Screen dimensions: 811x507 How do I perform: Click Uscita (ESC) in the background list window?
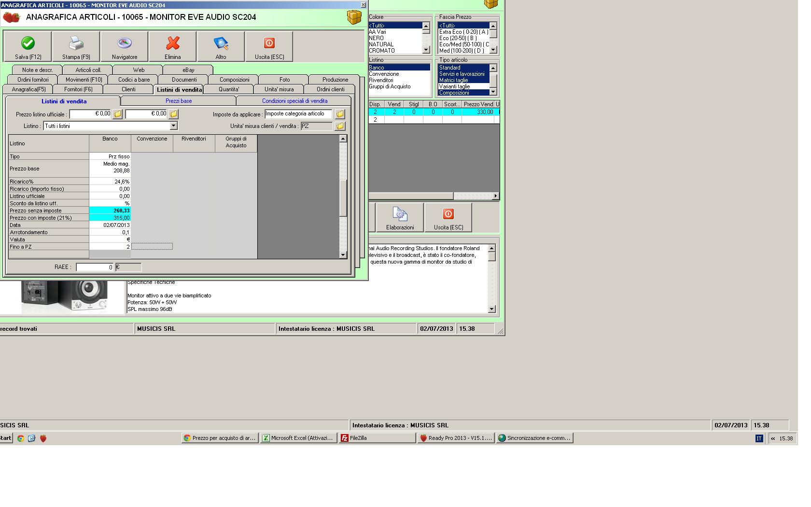pyautogui.click(x=448, y=217)
